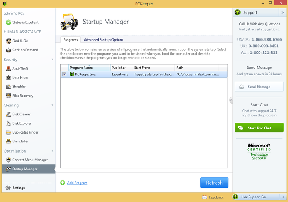Click the UK phone number 0-800-098-8451
The width and height of the screenshot is (288, 202).
click(x=263, y=46)
